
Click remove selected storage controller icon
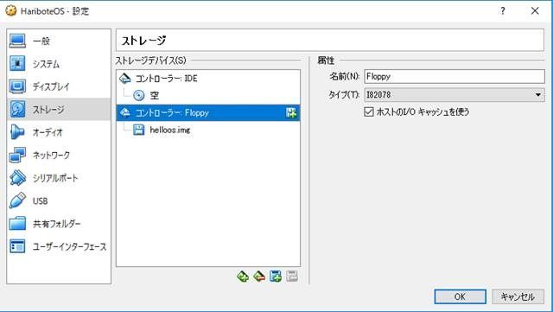tap(259, 277)
